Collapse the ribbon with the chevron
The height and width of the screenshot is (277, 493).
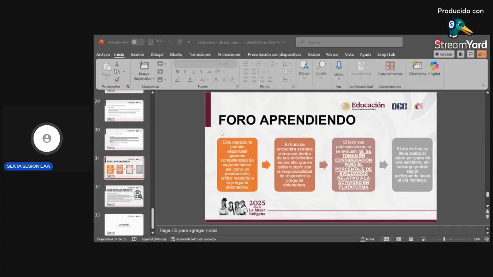point(483,85)
